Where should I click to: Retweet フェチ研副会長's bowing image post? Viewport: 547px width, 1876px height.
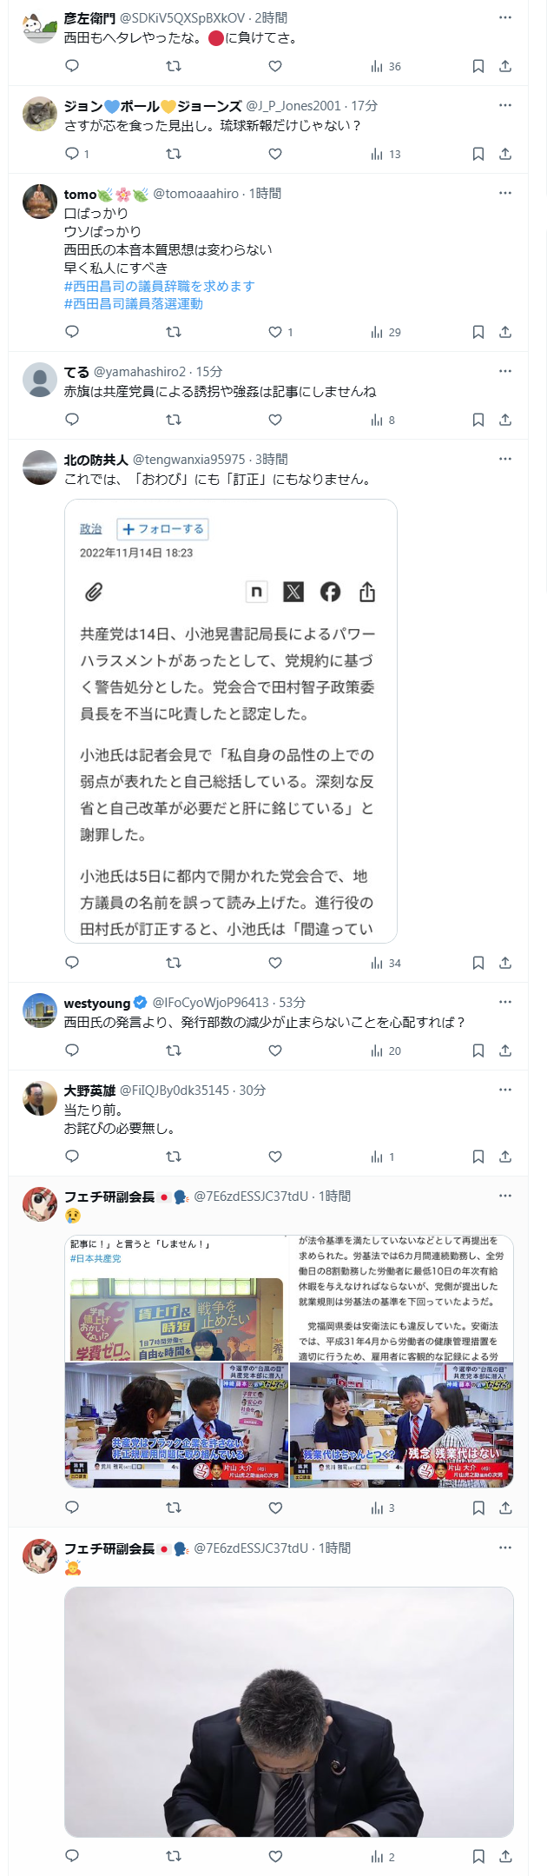pyautogui.click(x=174, y=1856)
